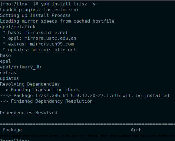Click the epel/metalink line

click(18, 27)
